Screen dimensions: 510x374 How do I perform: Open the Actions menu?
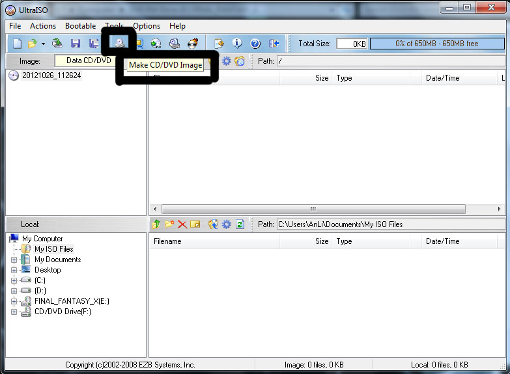click(43, 26)
